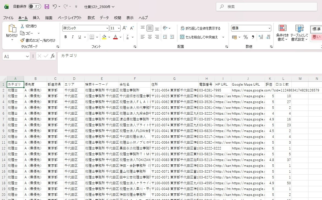
Task: Click the borders icon
Action: tap(92, 37)
